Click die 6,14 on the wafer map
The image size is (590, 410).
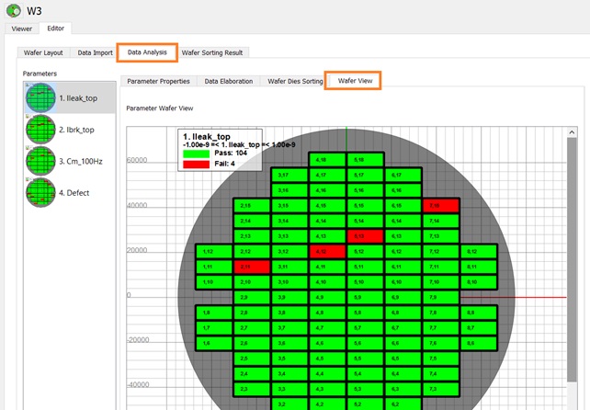point(403,221)
